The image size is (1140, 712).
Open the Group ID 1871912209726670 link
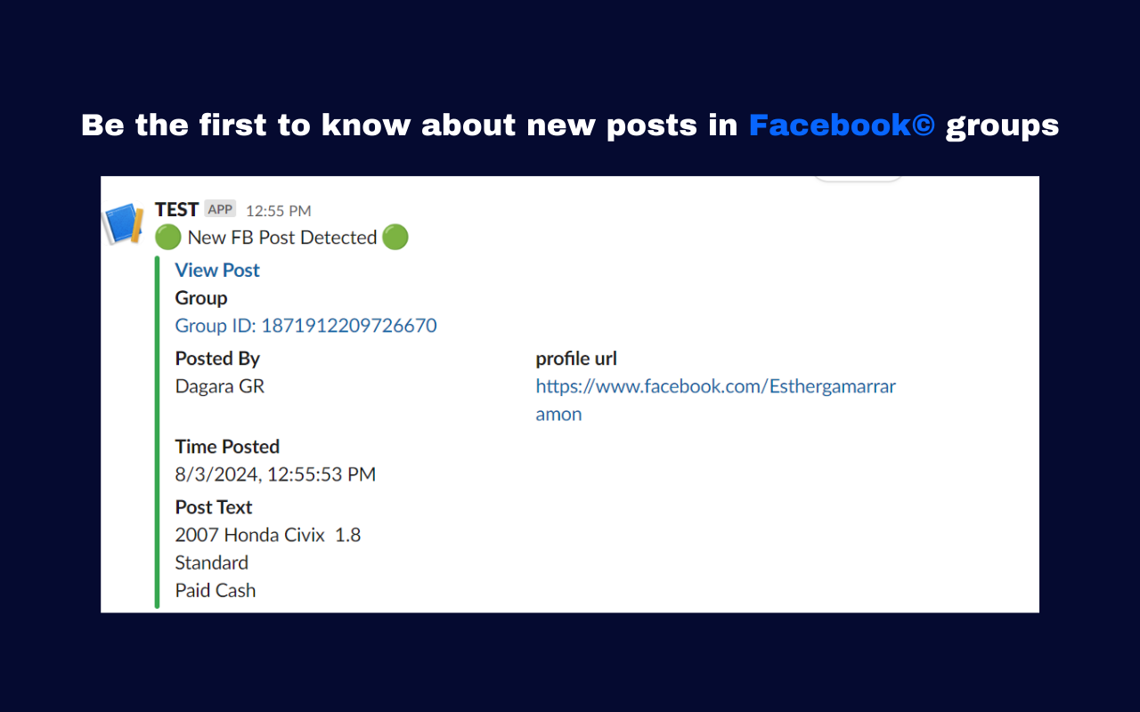(305, 326)
